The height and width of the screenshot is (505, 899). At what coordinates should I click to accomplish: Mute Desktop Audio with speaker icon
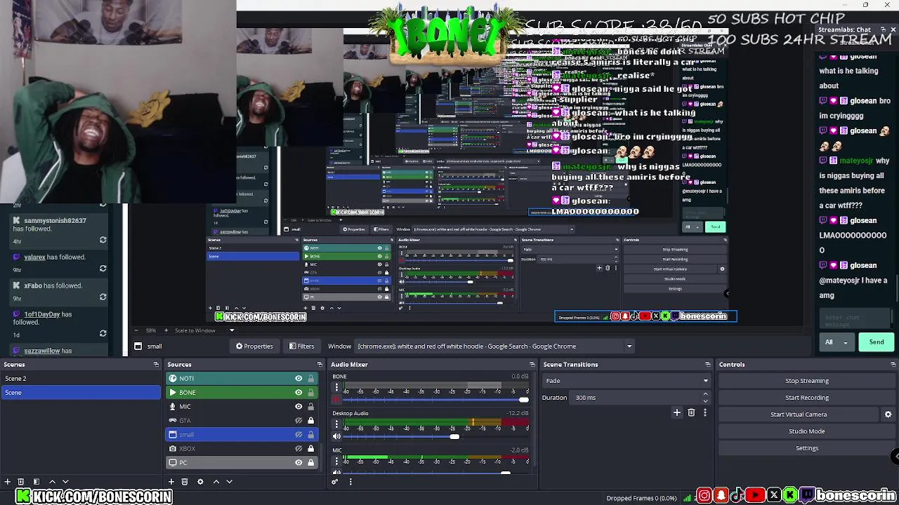(x=336, y=436)
